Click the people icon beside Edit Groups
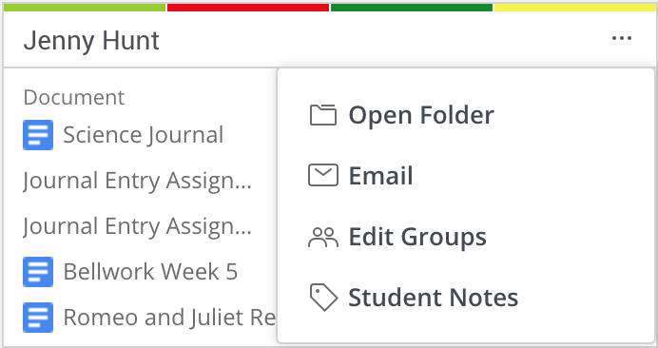 pyautogui.click(x=322, y=237)
